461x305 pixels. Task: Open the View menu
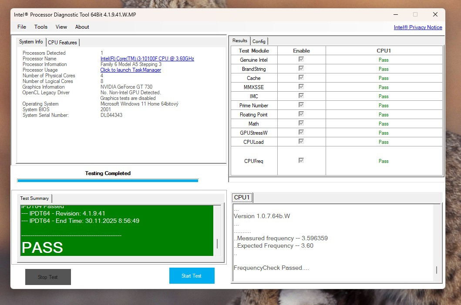(61, 27)
